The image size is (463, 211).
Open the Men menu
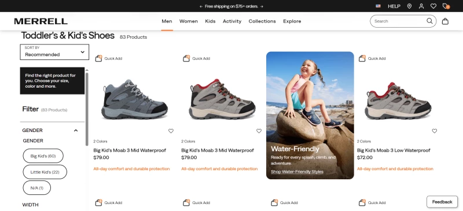pyautogui.click(x=167, y=21)
